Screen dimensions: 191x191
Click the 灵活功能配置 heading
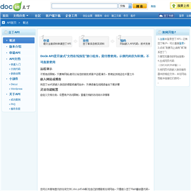pyautogui.click(x=49, y=90)
